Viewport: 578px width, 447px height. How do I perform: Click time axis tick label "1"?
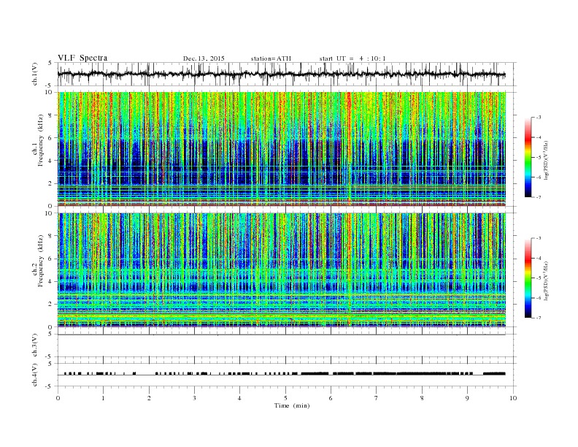(103, 398)
